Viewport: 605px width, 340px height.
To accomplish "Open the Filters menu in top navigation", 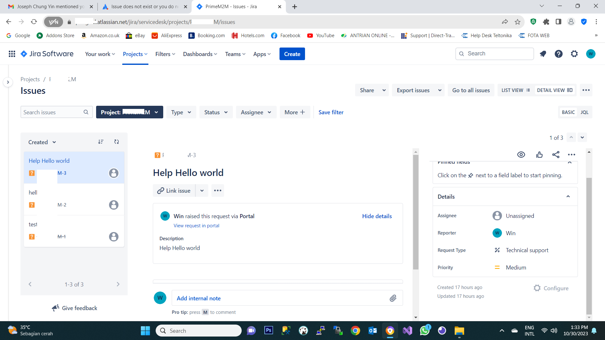I will [165, 54].
